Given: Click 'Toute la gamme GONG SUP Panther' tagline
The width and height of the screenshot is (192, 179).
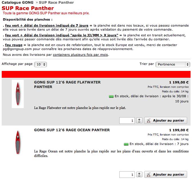Looking at the screenshot, I should 46,13.
